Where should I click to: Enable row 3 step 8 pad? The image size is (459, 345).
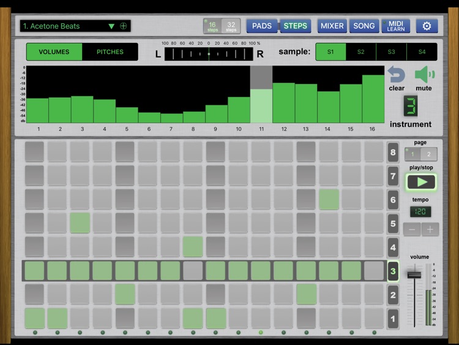(193, 271)
